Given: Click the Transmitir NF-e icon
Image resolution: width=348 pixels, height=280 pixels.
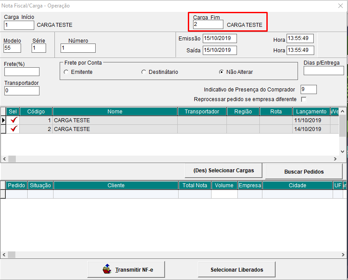Looking at the screenshot, I should point(107,269).
